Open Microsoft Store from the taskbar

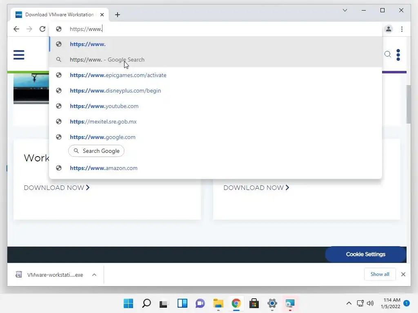click(x=254, y=303)
